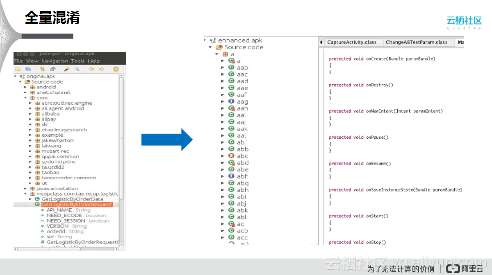Screen dimensions: 492x275
Task: Collapse the com package tree node
Action: (x=25, y=98)
